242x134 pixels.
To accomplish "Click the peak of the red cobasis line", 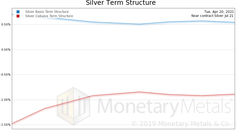I will tap(139, 92).
